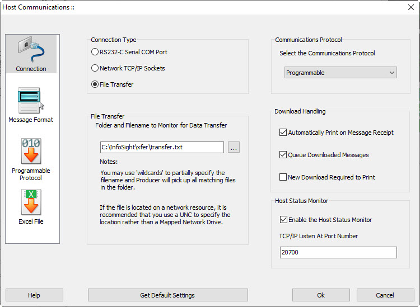The height and width of the screenshot is (307, 420).
Task: Expand the Communications Protocol dropdown
Action: (340, 73)
